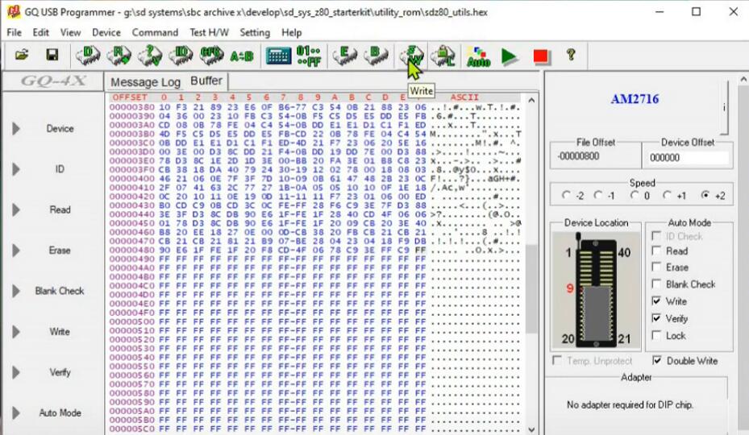Run operation with the green play icon
This screenshot has height=435, width=749.
tap(510, 57)
